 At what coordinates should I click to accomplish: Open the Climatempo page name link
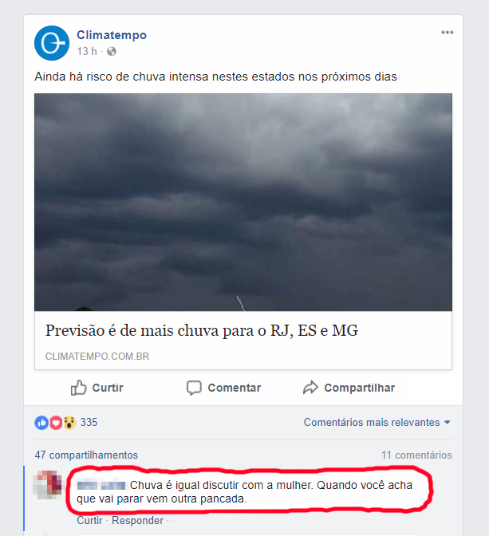(x=112, y=35)
